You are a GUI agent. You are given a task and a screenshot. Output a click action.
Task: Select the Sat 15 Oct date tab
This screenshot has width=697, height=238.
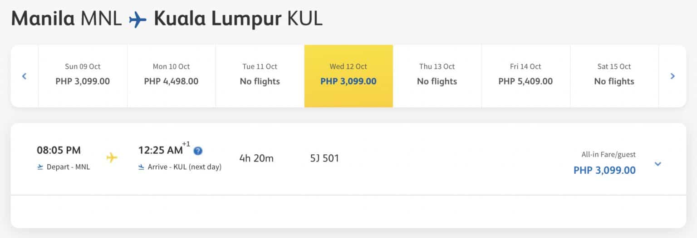[614, 76]
